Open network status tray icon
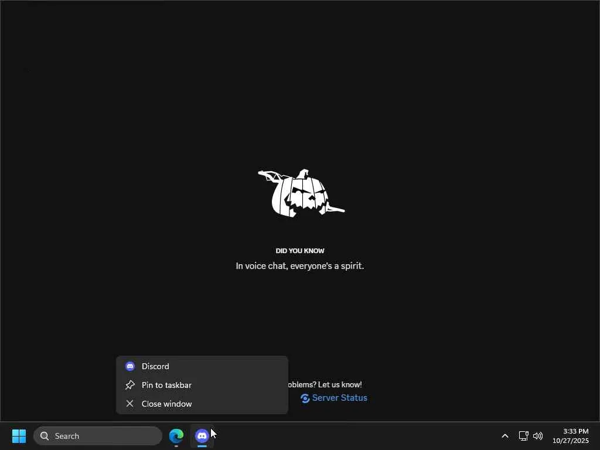Image resolution: width=600 pixels, height=450 pixels. (x=523, y=436)
